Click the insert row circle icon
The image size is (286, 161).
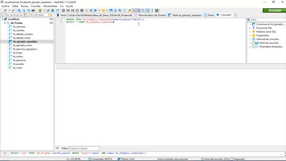[x=77, y=11]
